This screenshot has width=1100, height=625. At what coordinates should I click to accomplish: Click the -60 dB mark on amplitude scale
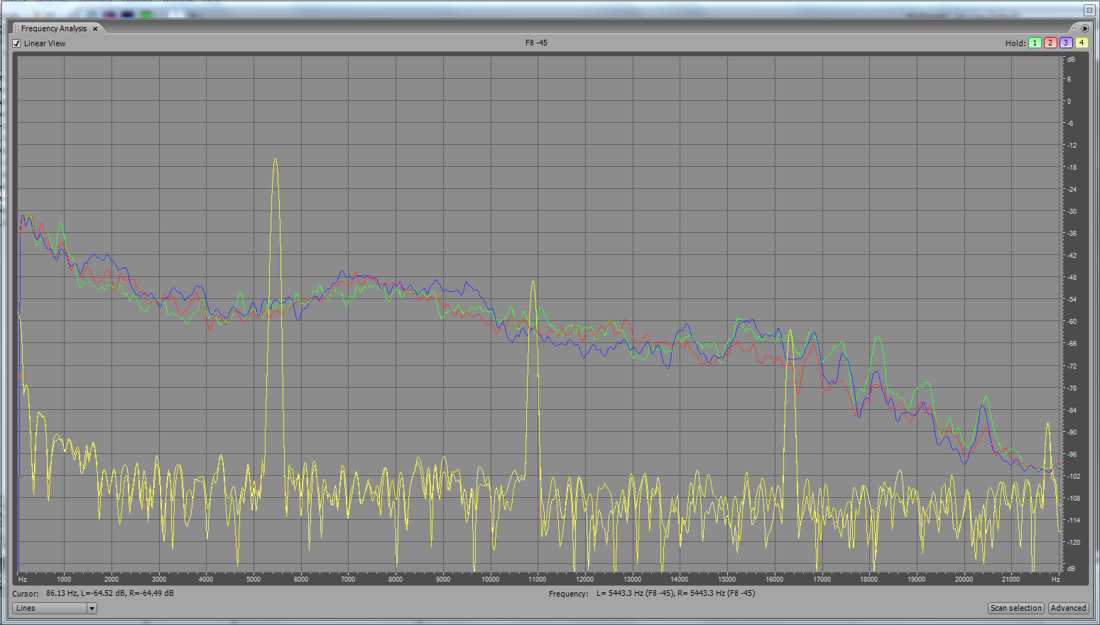(x=1072, y=322)
